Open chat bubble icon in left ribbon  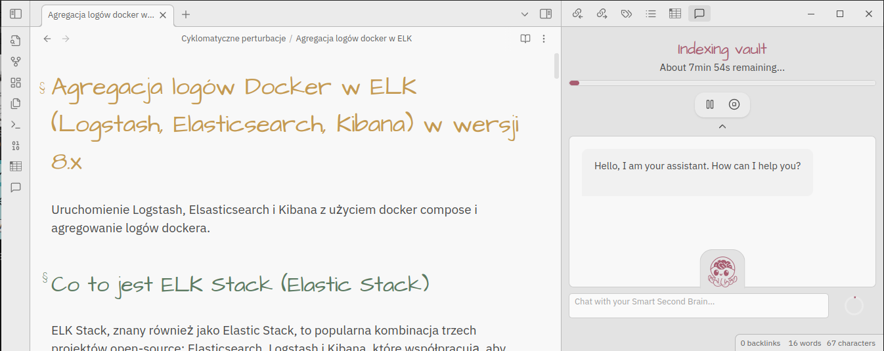(16, 188)
